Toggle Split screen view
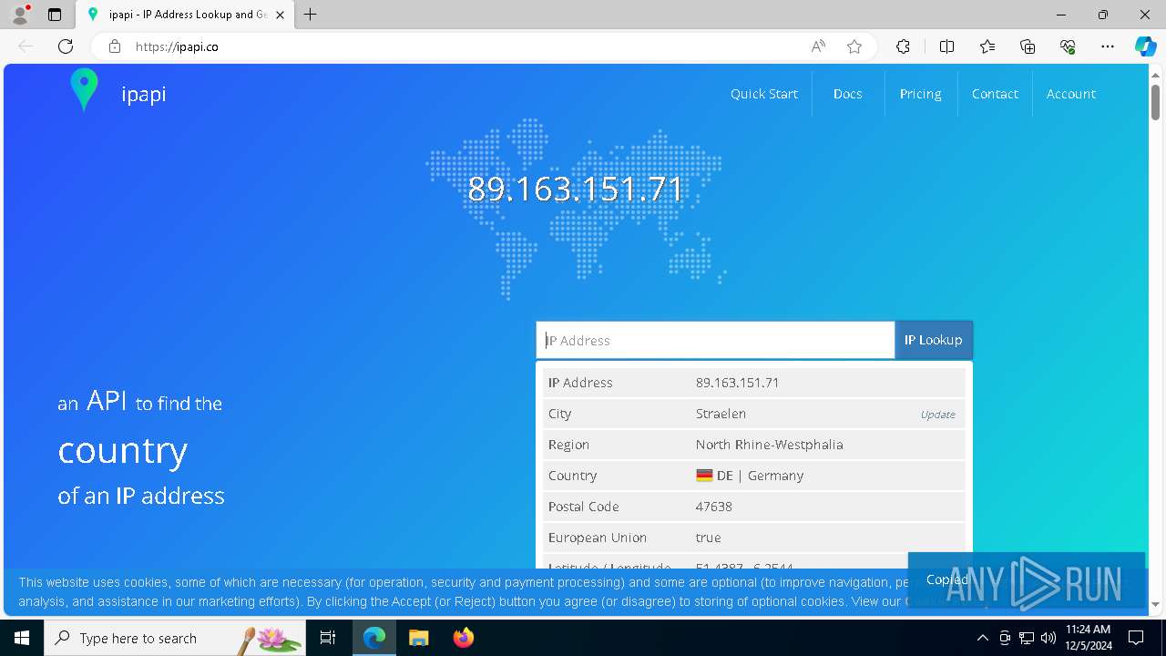Screen dimensions: 1166x656 pos(946,46)
